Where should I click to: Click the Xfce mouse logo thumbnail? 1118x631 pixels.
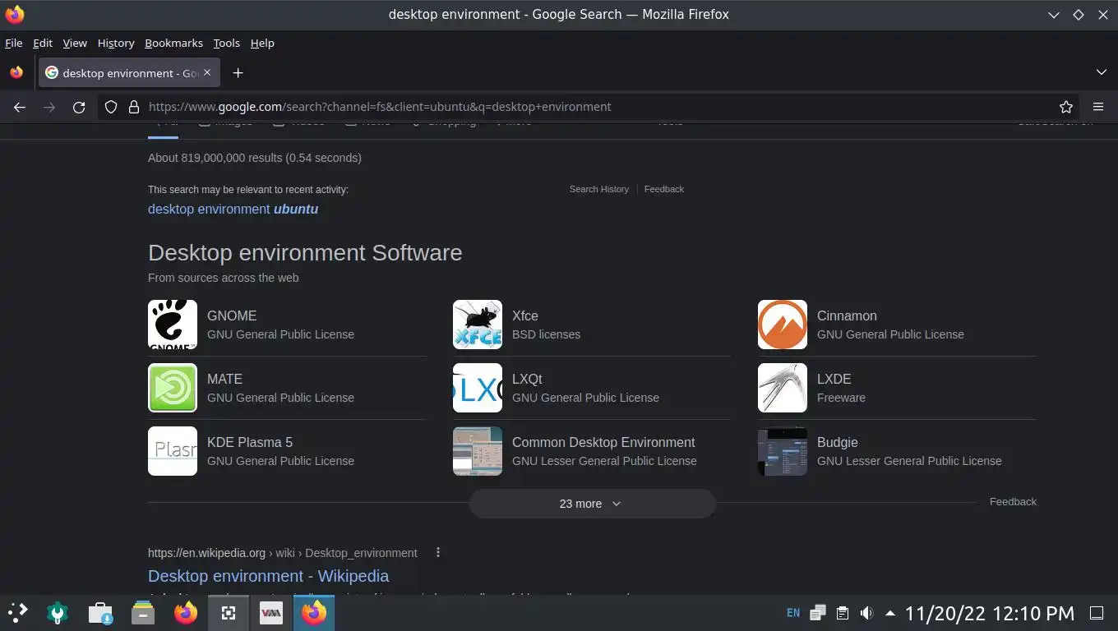click(478, 325)
